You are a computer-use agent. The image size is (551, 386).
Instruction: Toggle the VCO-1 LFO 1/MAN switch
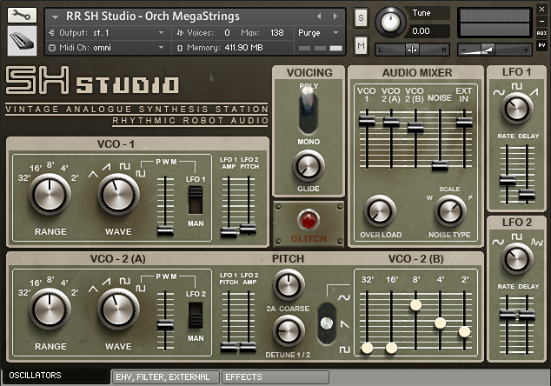(x=196, y=200)
